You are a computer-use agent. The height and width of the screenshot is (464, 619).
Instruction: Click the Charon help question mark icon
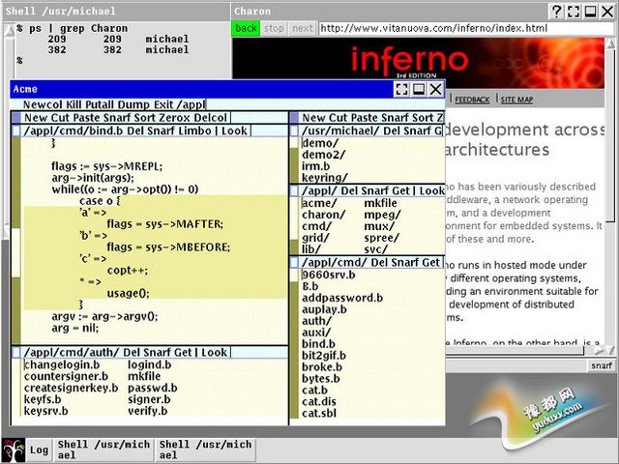click(558, 11)
